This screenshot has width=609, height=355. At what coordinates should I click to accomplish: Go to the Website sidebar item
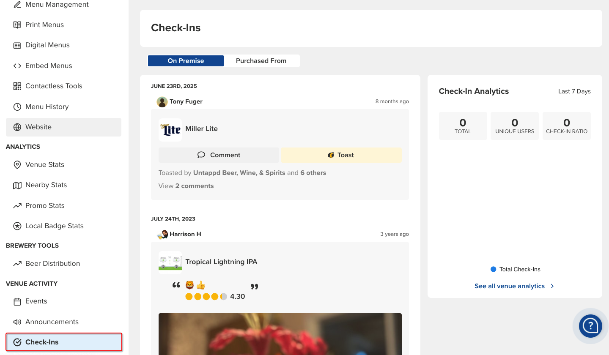point(38,127)
